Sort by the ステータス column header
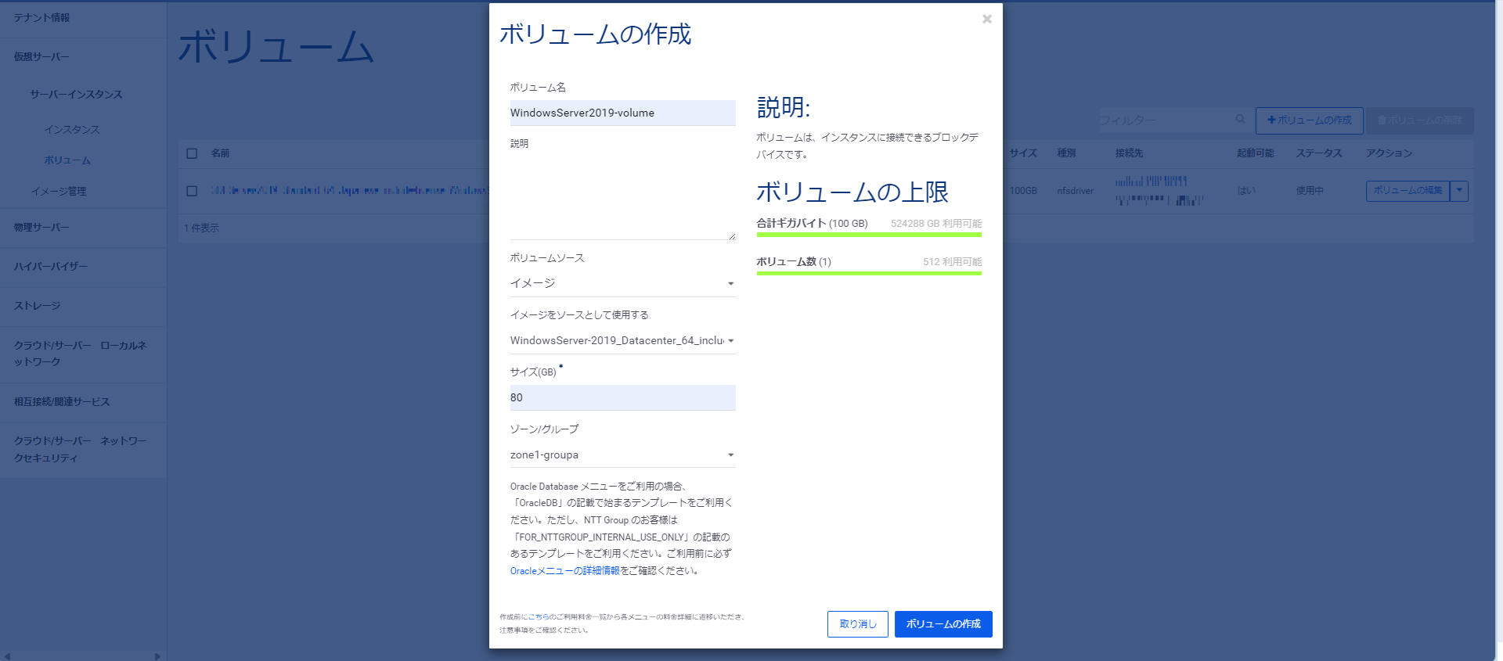1503x661 pixels. [1319, 153]
